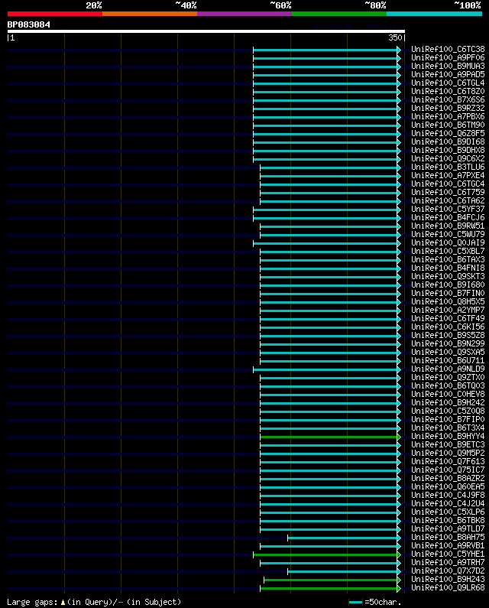The image size is (489, 608).
Task: Select hit label UniRef100_B9DI68
Action: pos(448,141)
